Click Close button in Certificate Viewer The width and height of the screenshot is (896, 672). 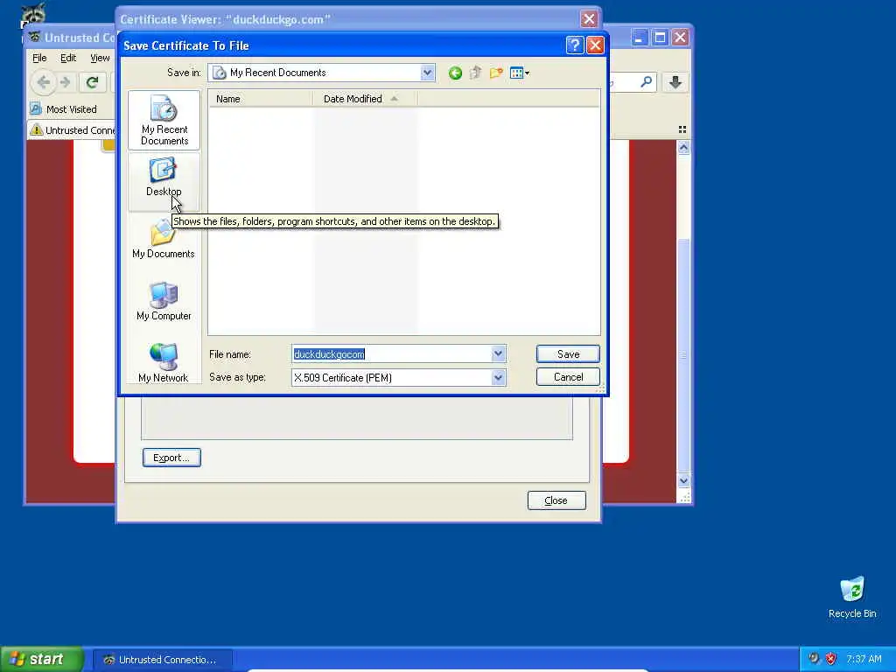(x=556, y=500)
